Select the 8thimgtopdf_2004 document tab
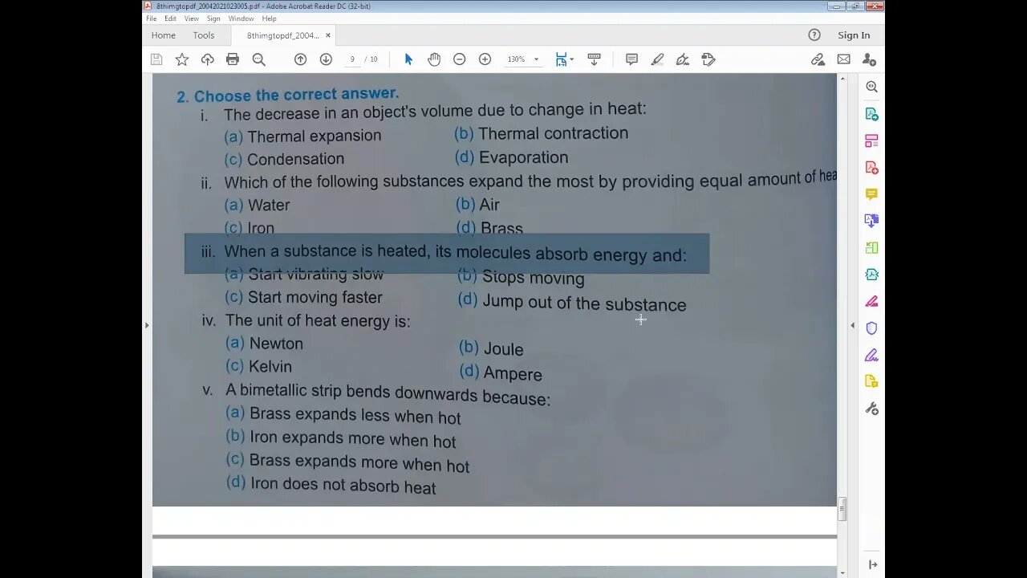 click(282, 35)
